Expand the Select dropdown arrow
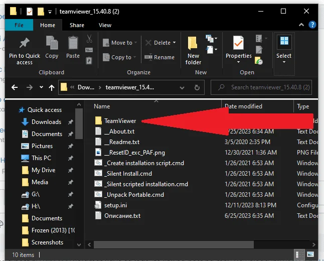 [x=284, y=62]
